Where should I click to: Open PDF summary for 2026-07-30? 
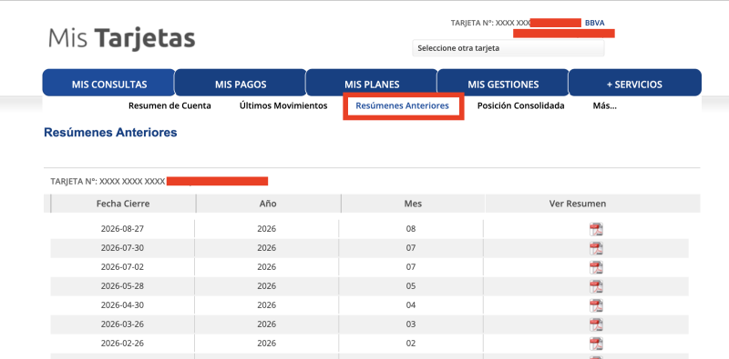(596, 248)
